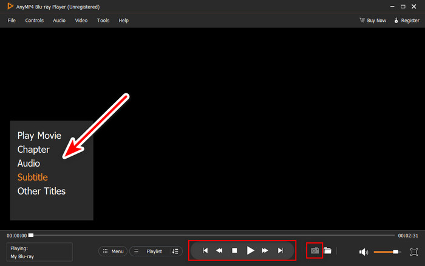Select Subtitle in the disc menu
This screenshot has width=425, height=266.
point(33,178)
